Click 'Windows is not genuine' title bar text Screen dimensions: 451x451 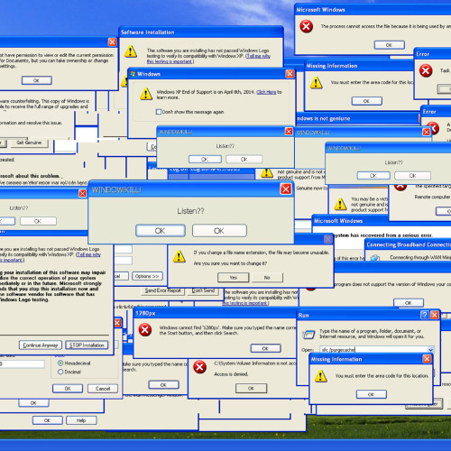[x=324, y=118]
